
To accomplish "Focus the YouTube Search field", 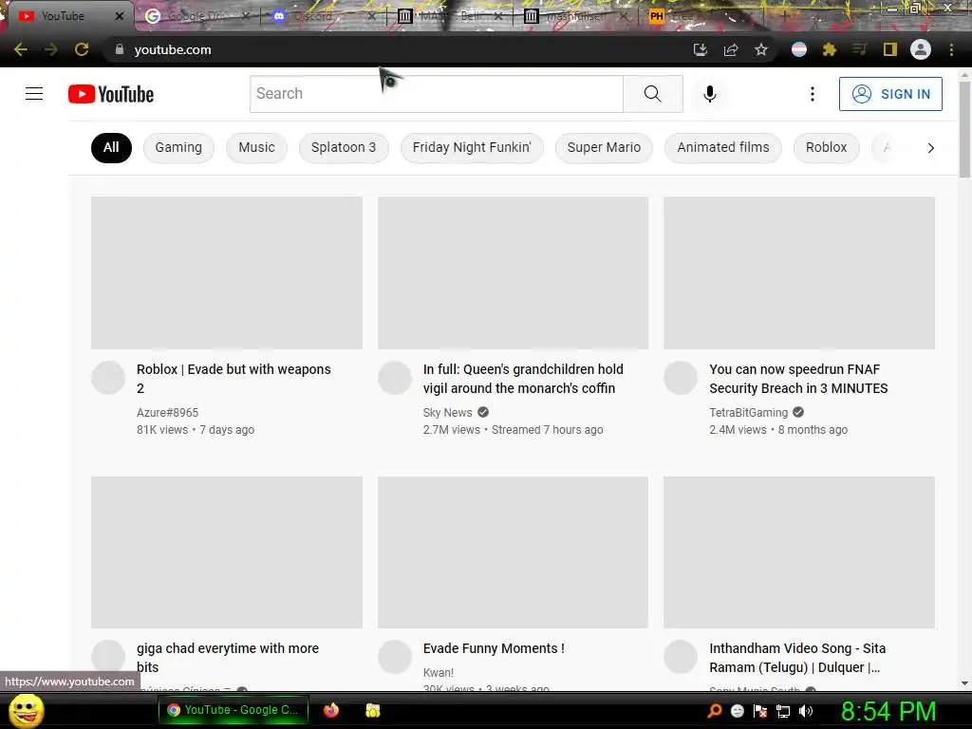I will (437, 94).
